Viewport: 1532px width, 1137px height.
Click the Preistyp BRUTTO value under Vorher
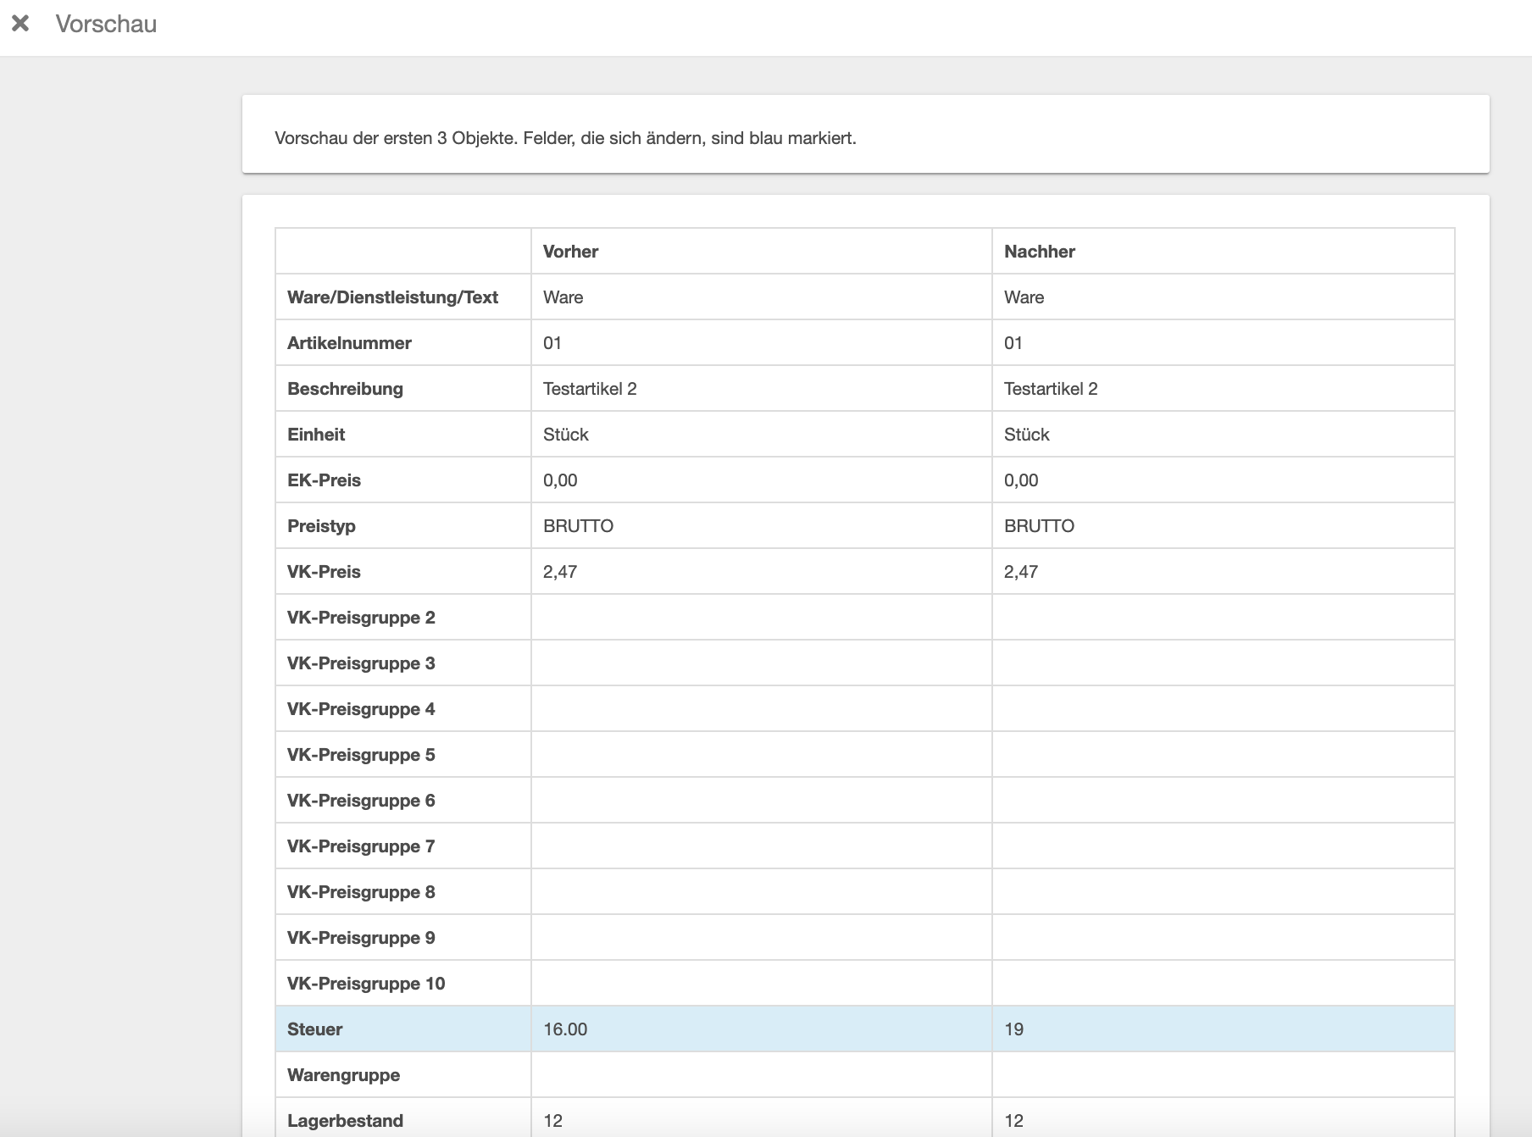tap(578, 526)
